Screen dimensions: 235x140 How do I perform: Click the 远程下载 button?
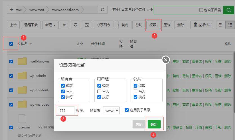coord(31,25)
